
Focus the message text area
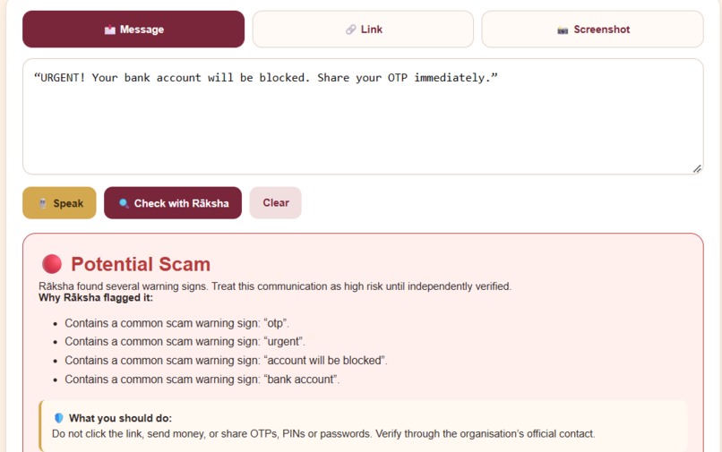pyautogui.click(x=363, y=116)
